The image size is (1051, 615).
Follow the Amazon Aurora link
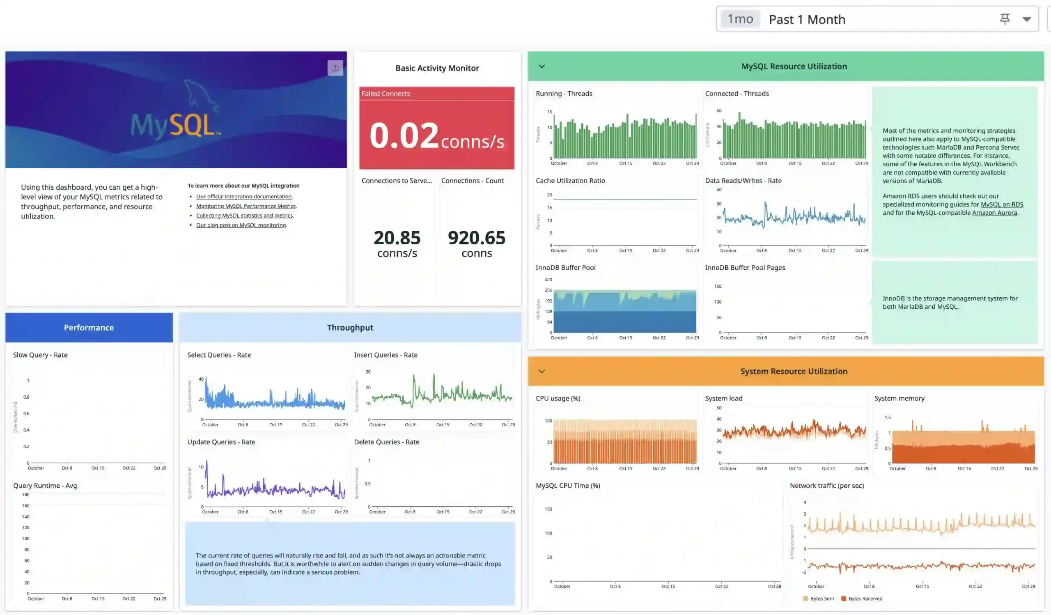pyautogui.click(x=995, y=213)
